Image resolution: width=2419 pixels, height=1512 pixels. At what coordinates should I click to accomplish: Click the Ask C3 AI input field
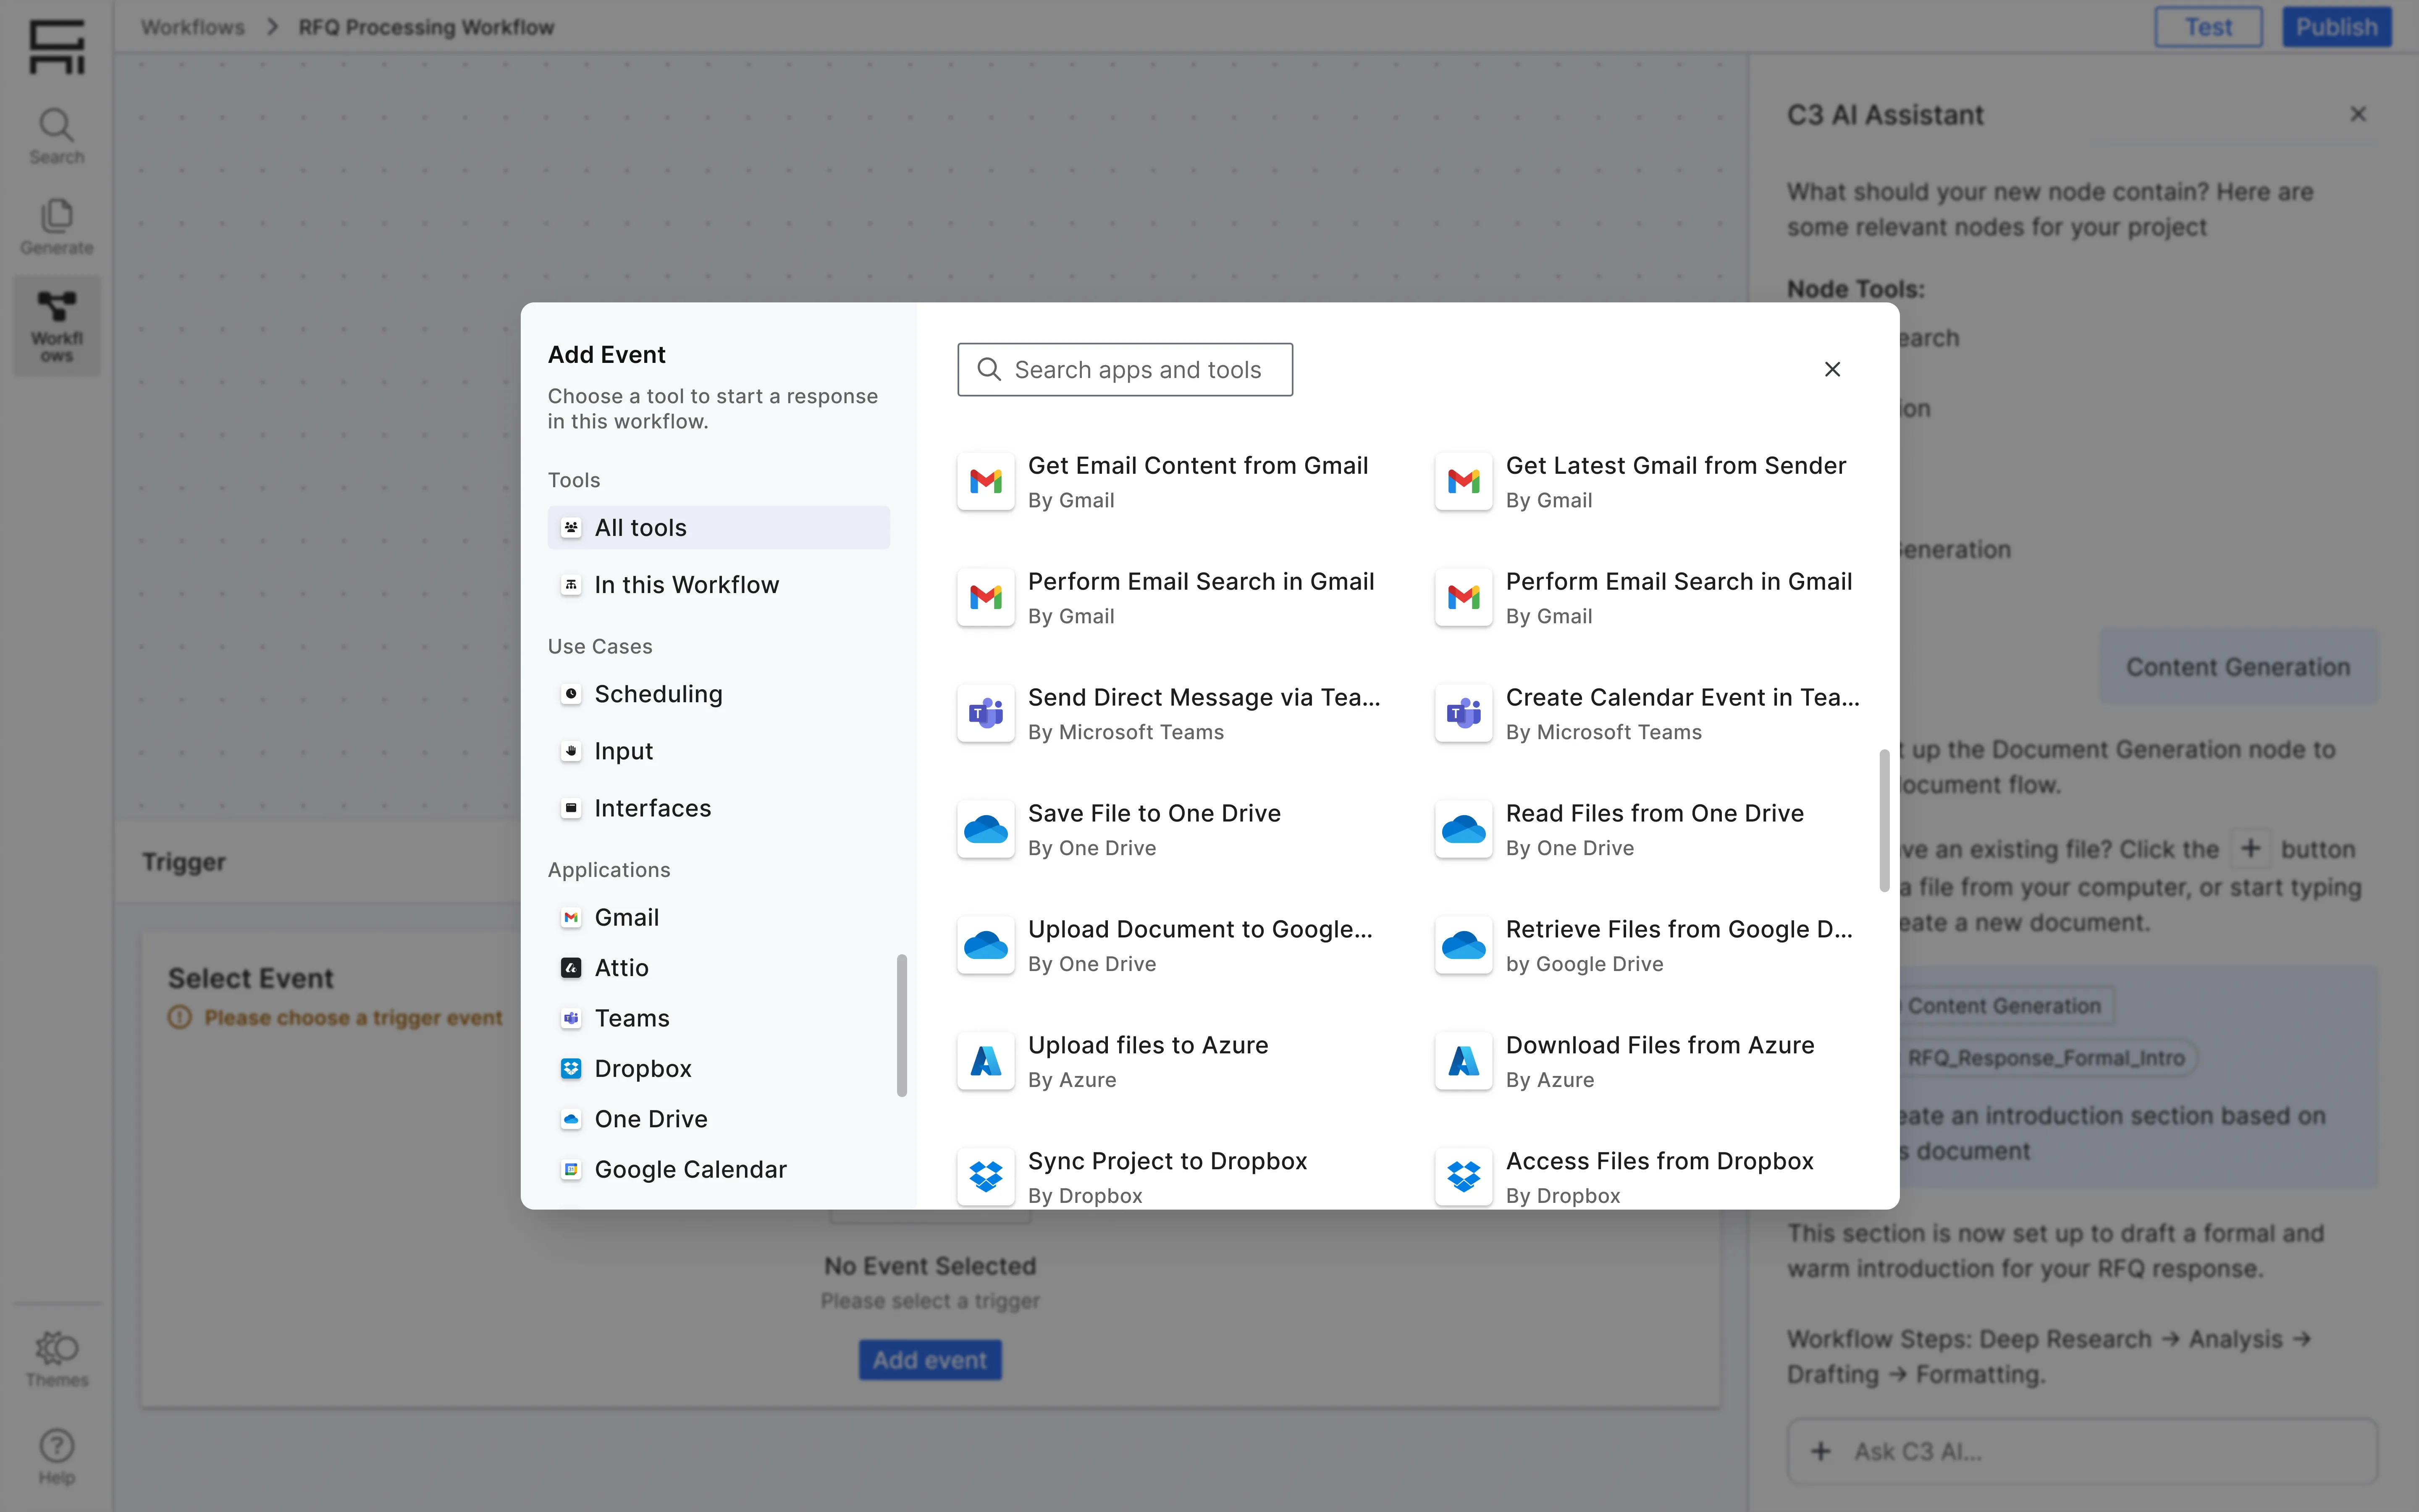coord(2082,1451)
